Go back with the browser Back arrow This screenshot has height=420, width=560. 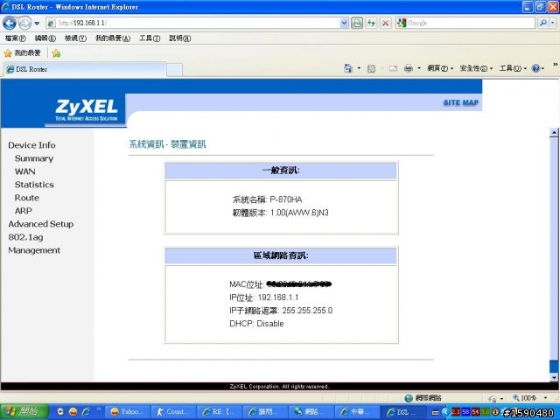point(10,24)
